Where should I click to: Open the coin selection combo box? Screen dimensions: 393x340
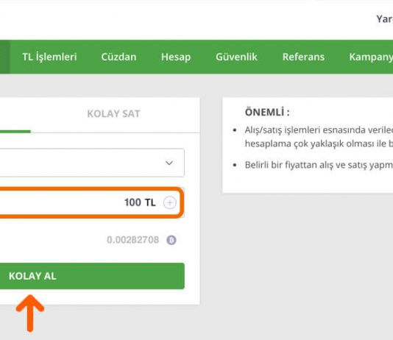[92, 163]
